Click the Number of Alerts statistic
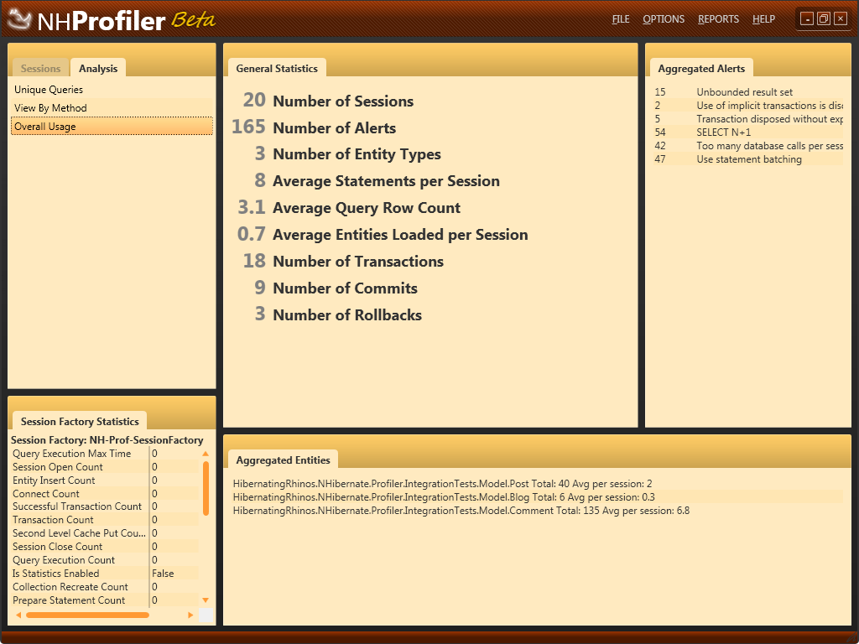 pos(314,127)
